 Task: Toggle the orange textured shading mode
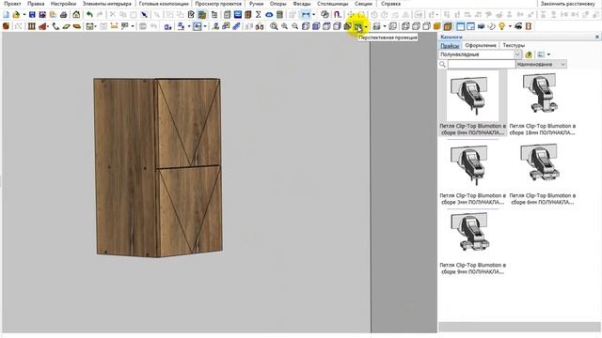(x=448, y=26)
